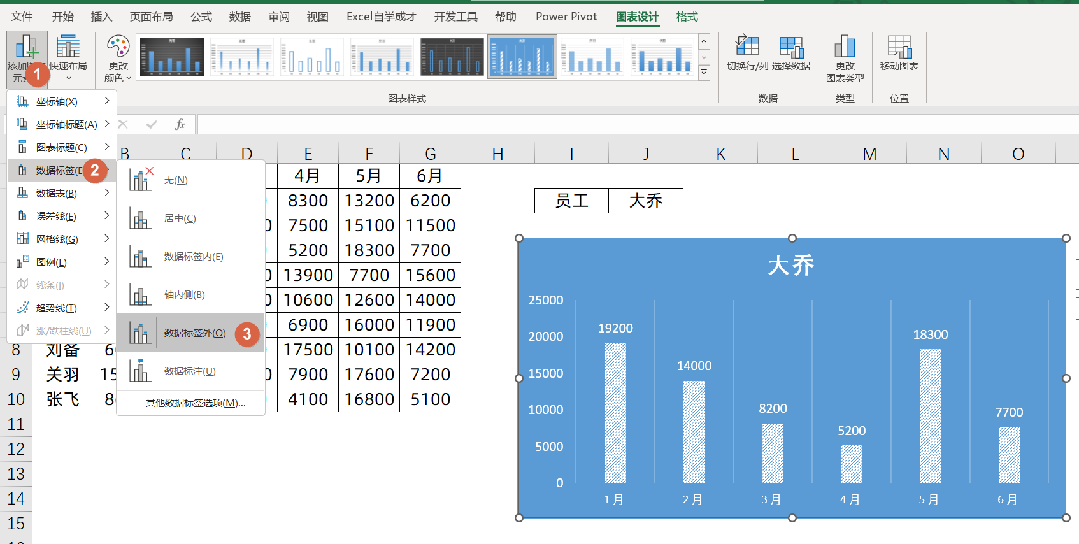Switch to the Format (格式) tab
The height and width of the screenshot is (544, 1079).
pyautogui.click(x=687, y=17)
